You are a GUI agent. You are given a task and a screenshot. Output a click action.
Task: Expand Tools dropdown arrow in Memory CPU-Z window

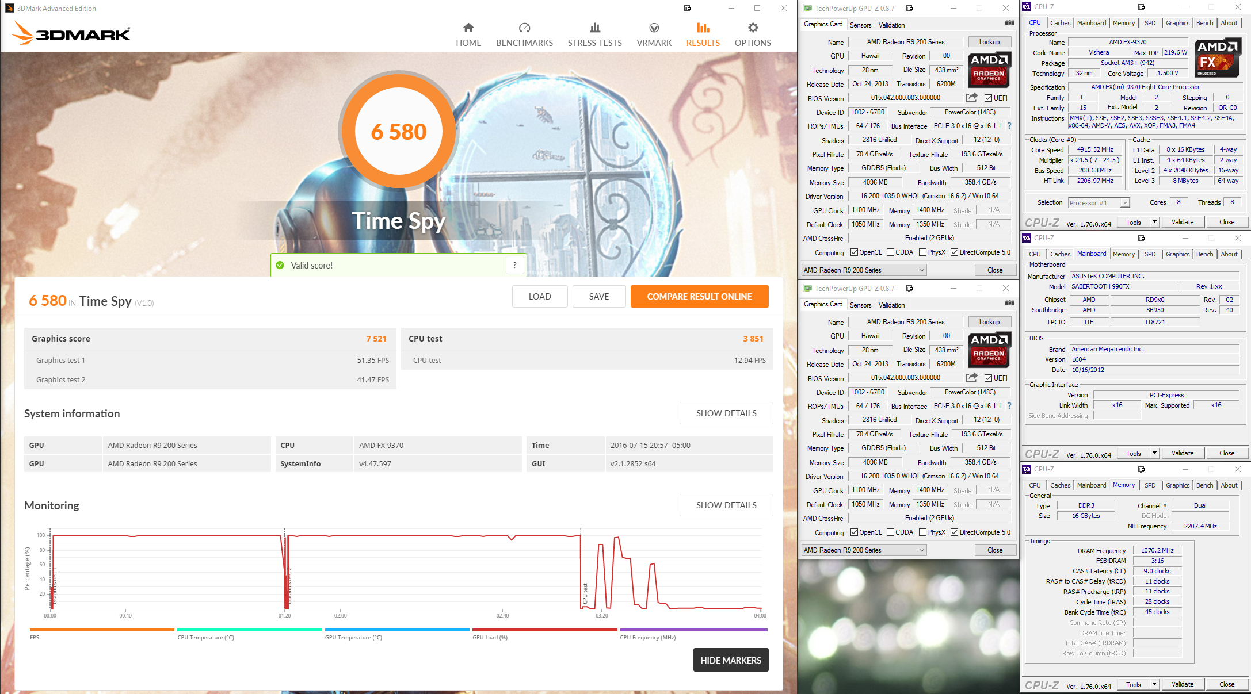[x=1154, y=684]
